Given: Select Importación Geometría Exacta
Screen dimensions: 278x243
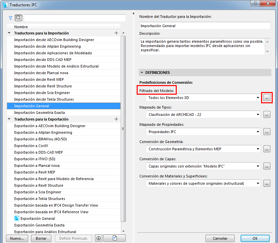Looking at the screenshot, I should point(64,113).
